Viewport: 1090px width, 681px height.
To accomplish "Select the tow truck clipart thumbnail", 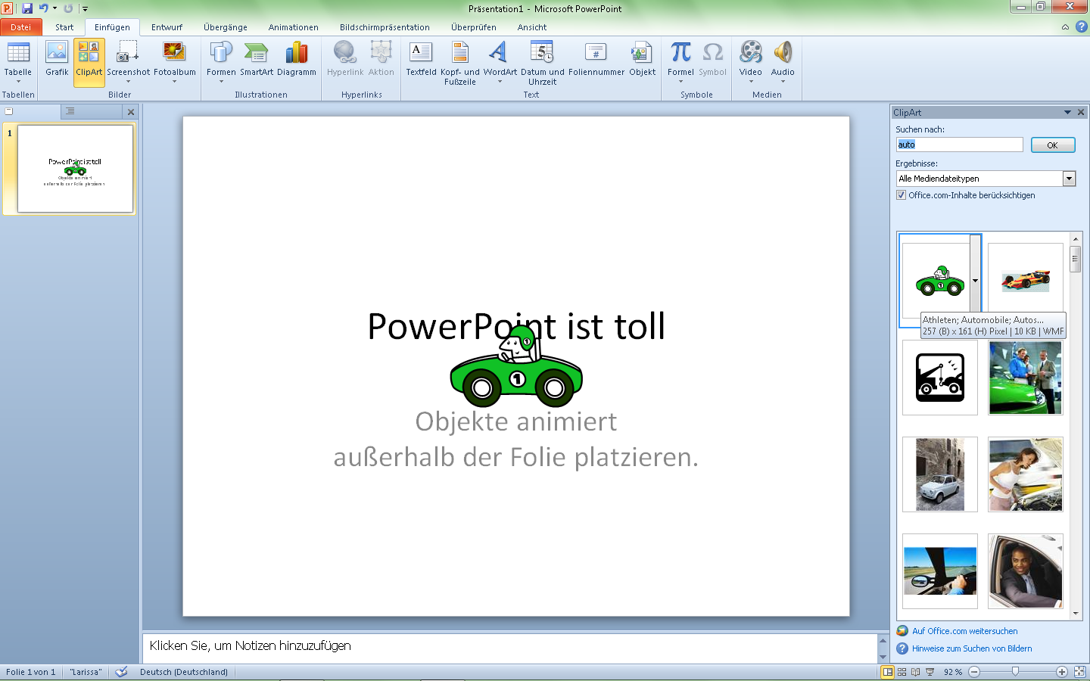I will (x=939, y=378).
